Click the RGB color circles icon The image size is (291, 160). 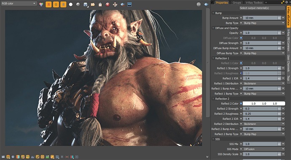[x=41, y=4]
